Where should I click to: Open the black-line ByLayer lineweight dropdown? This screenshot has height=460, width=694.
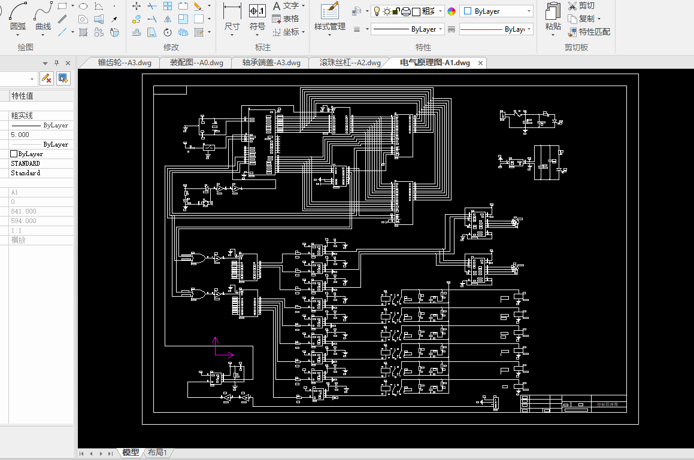pos(407,29)
